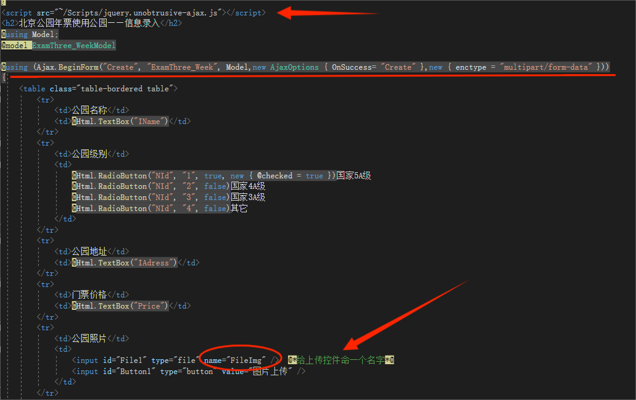Click the '@using Model;' line
Viewport: 636px width, 400px height.
30,35
